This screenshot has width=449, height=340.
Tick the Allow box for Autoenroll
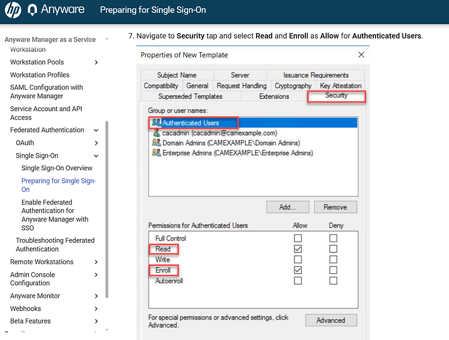point(298,281)
